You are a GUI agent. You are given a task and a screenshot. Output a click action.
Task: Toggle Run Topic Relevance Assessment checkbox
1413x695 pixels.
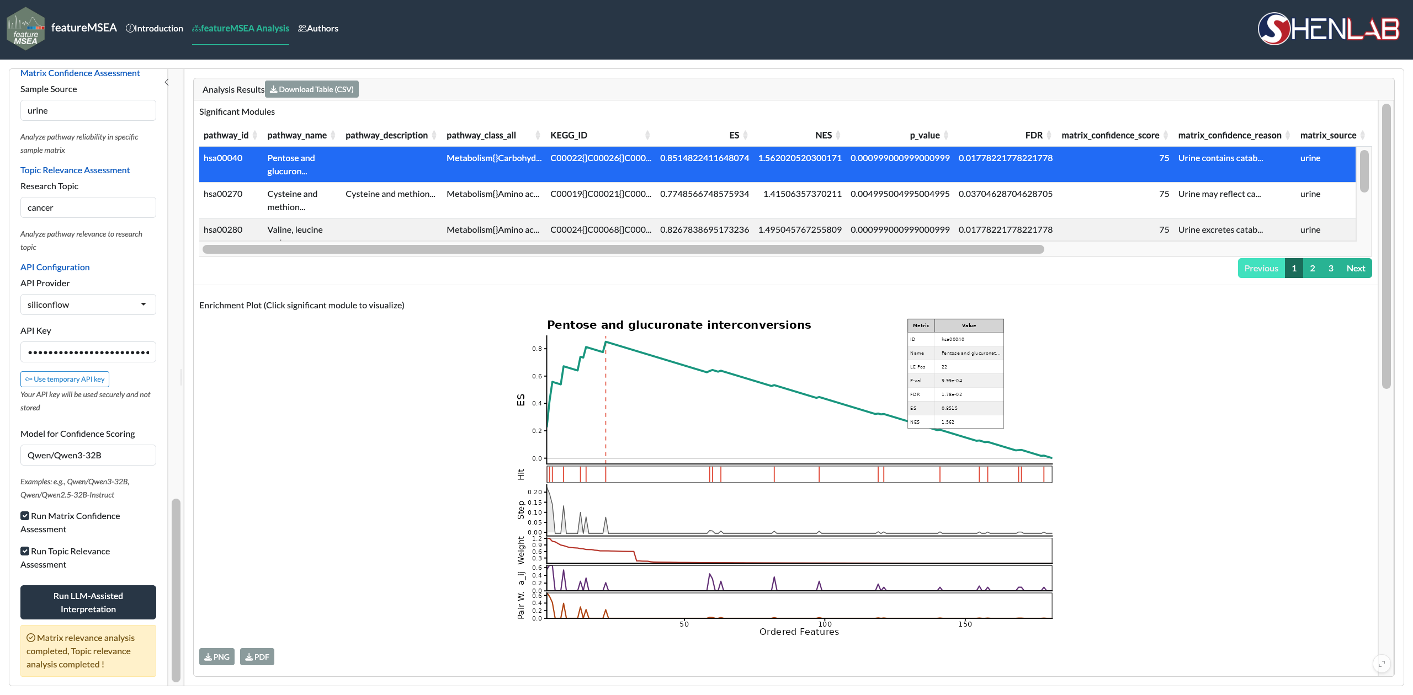point(25,551)
